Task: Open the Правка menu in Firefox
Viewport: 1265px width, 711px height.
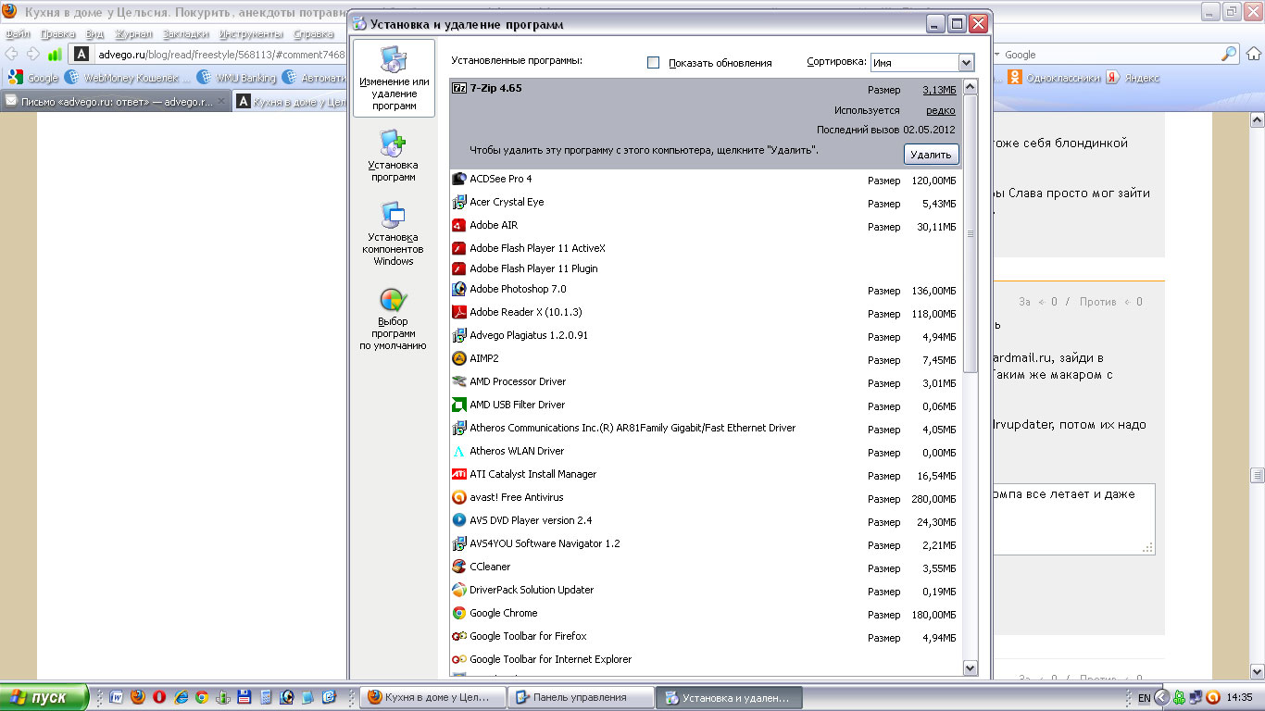Action: [x=57, y=34]
